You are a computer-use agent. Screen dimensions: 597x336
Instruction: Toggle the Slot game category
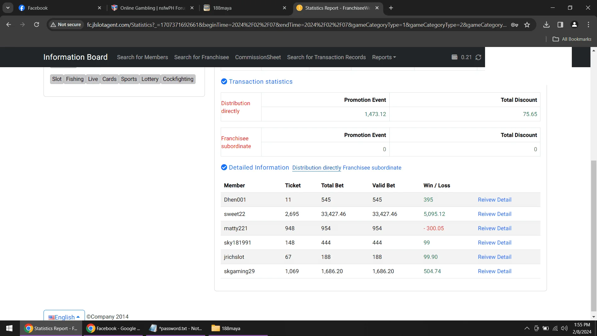coord(57,79)
